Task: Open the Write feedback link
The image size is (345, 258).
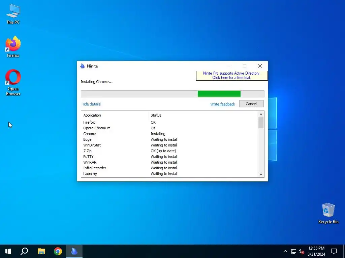Action: 223,104
